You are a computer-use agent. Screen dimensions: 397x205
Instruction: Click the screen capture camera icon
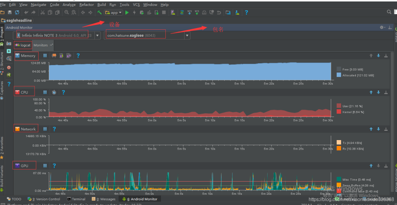point(9,44)
